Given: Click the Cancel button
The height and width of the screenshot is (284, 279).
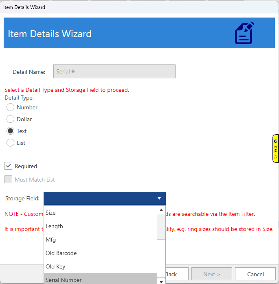Looking at the screenshot, I should (x=255, y=274).
